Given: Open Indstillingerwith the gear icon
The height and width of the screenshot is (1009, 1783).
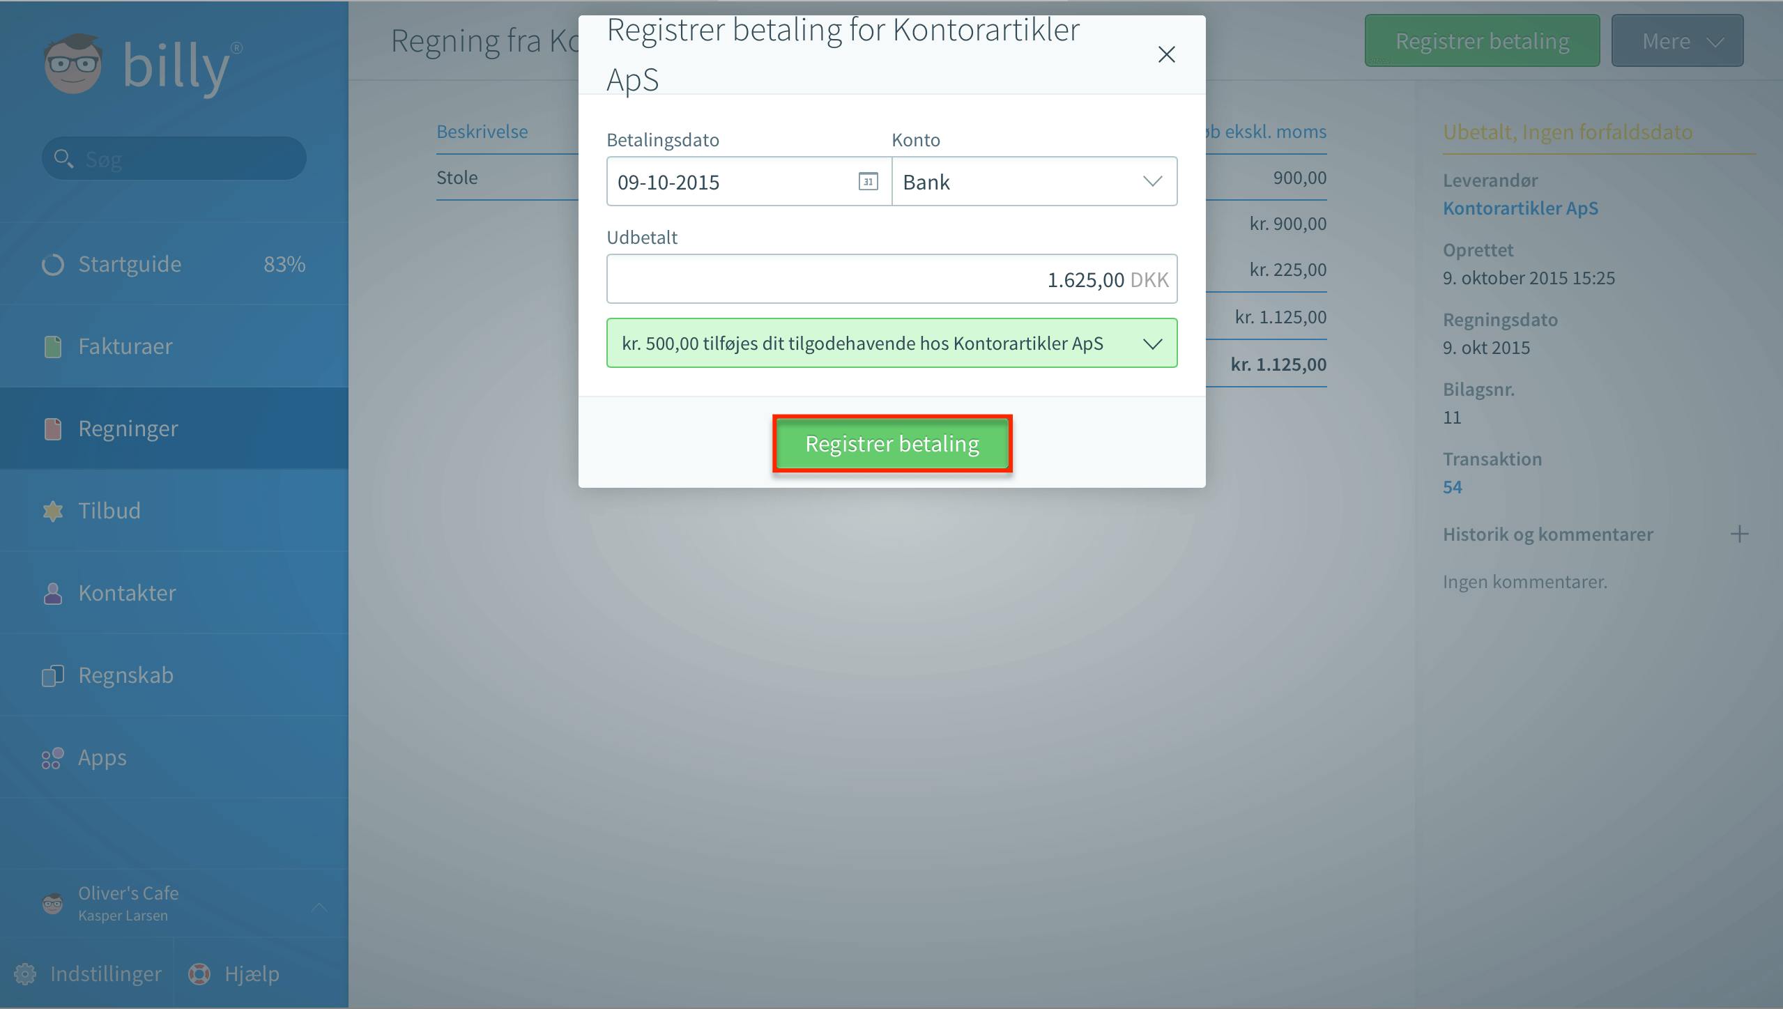Looking at the screenshot, I should click(x=25, y=973).
